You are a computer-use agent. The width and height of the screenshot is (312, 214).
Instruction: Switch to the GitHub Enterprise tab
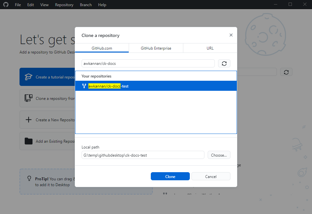tap(156, 48)
